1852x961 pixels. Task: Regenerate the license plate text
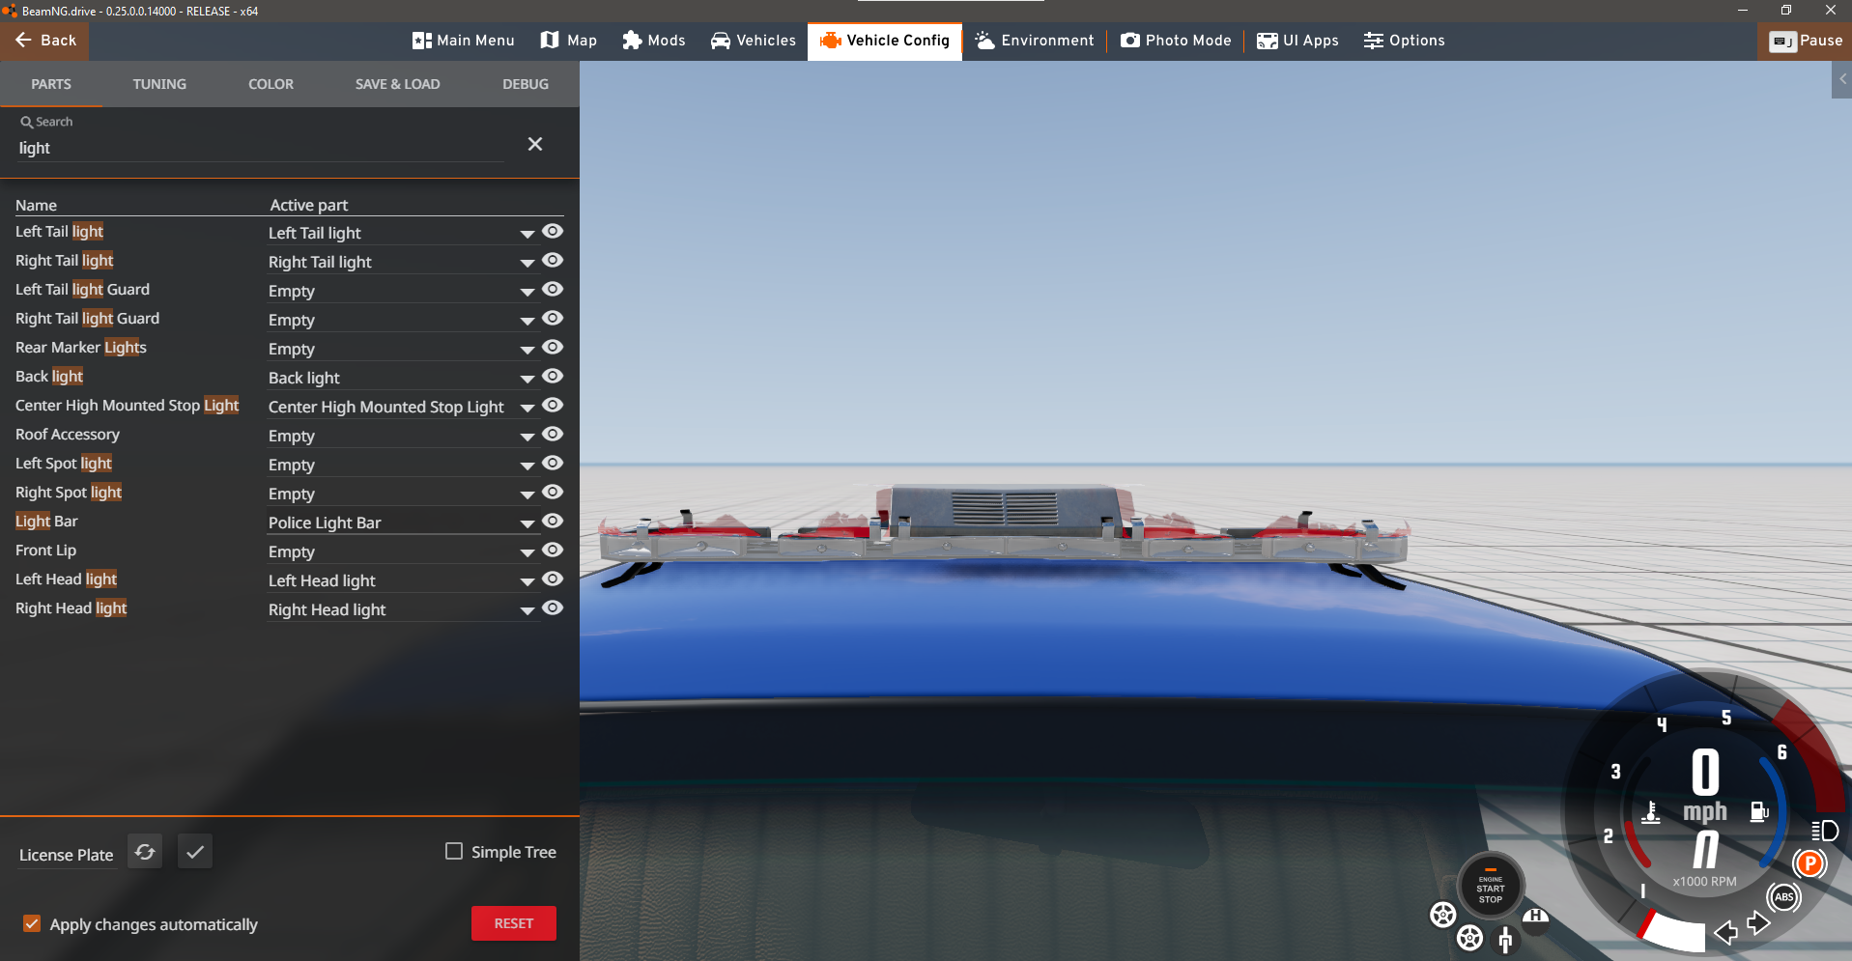145,852
